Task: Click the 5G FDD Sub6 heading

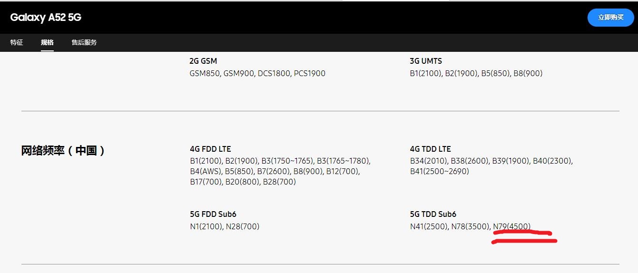Action: click(x=213, y=214)
